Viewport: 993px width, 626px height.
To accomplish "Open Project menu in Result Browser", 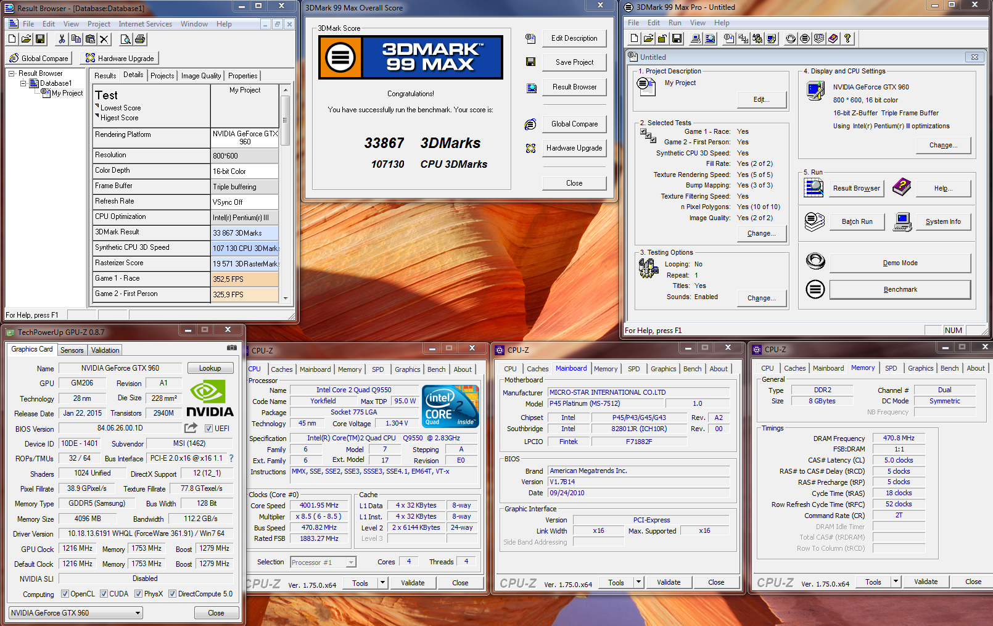I will click(x=99, y=24).
